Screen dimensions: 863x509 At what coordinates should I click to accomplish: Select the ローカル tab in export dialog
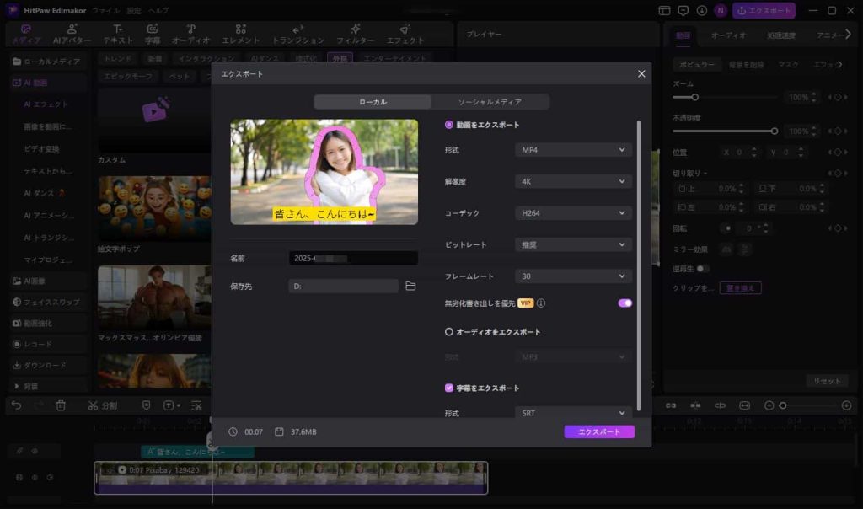click(x=373, y=102)
